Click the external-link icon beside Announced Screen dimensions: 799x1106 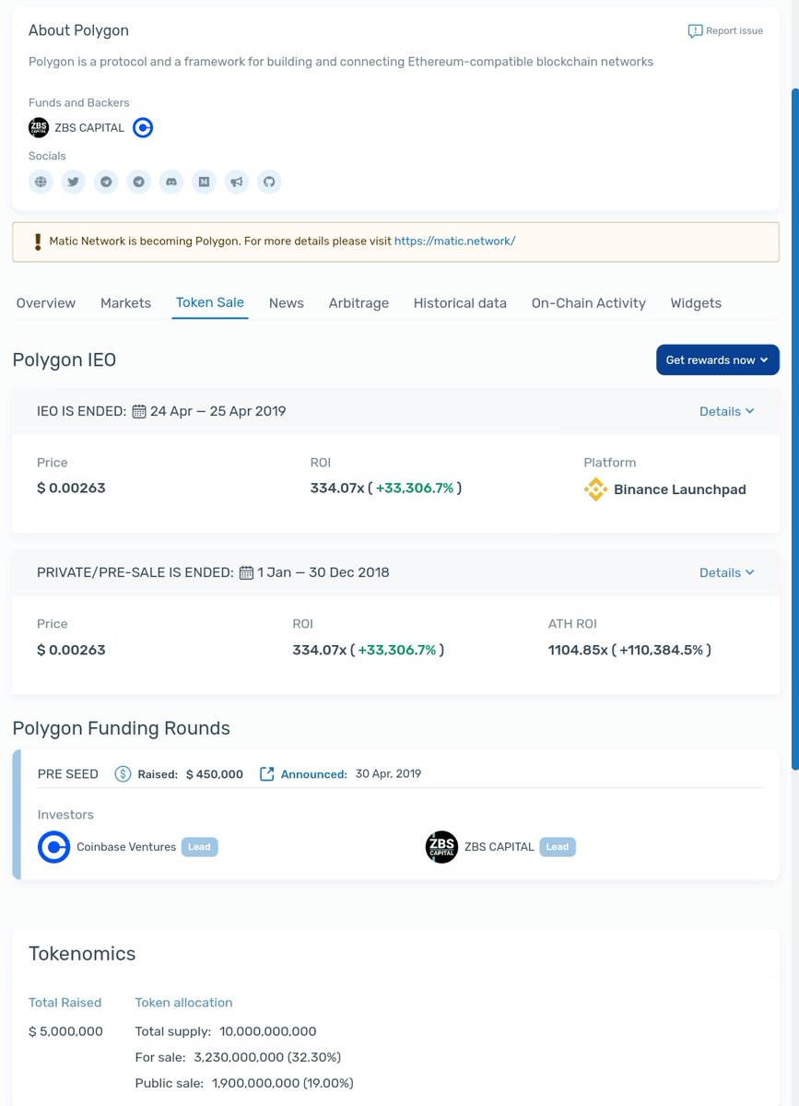coord(267,774)
